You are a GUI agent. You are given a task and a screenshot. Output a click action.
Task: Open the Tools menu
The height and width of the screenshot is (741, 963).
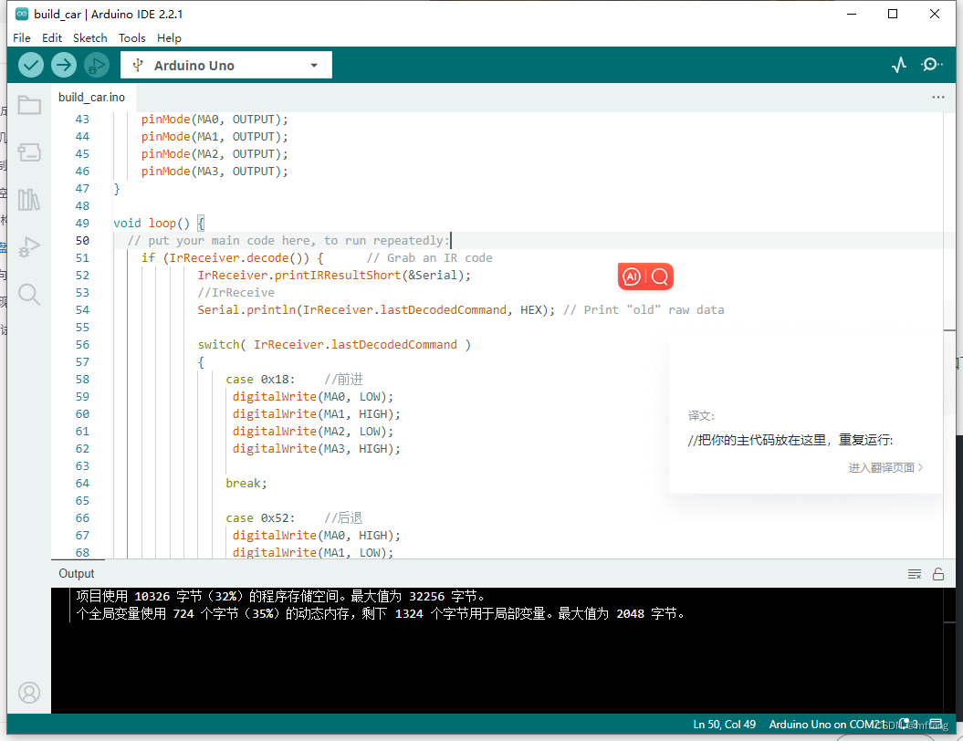coord(131,37)
